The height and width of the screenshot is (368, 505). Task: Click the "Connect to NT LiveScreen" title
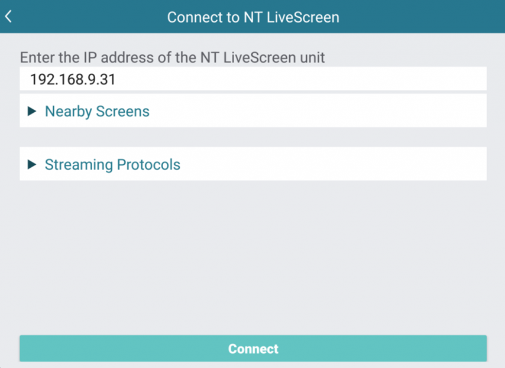click(253, 17)
